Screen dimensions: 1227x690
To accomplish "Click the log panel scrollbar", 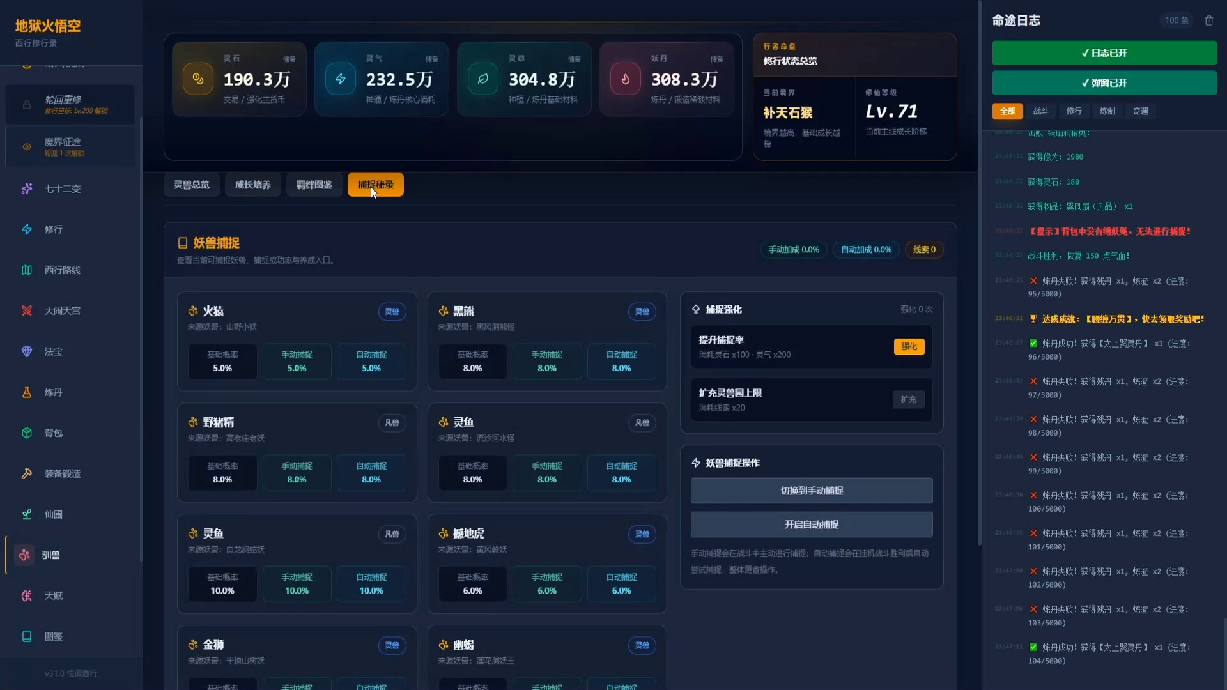I will (x=1224, y=652).
